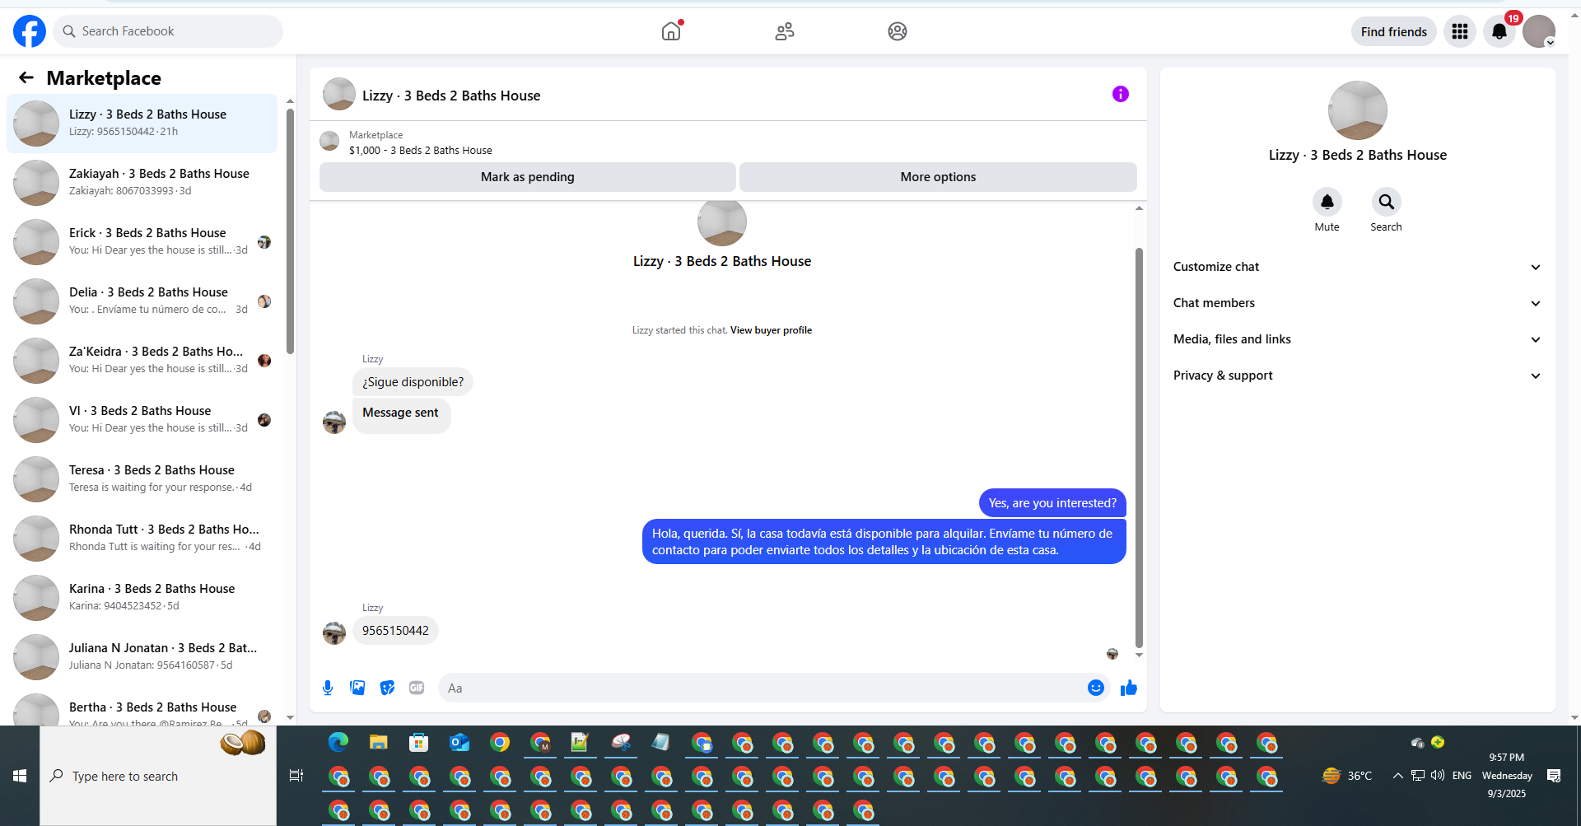Open the apps grid menu
The height and width of the screenshot is (826, 1581).
pos(1460,31)
